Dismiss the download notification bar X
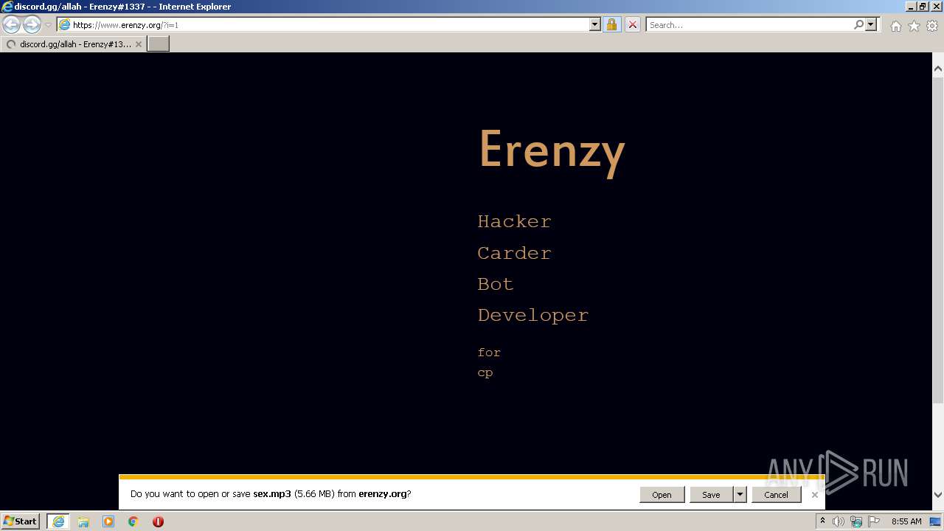The height and width of the screenshot is (531, 944). pos(814,495)
